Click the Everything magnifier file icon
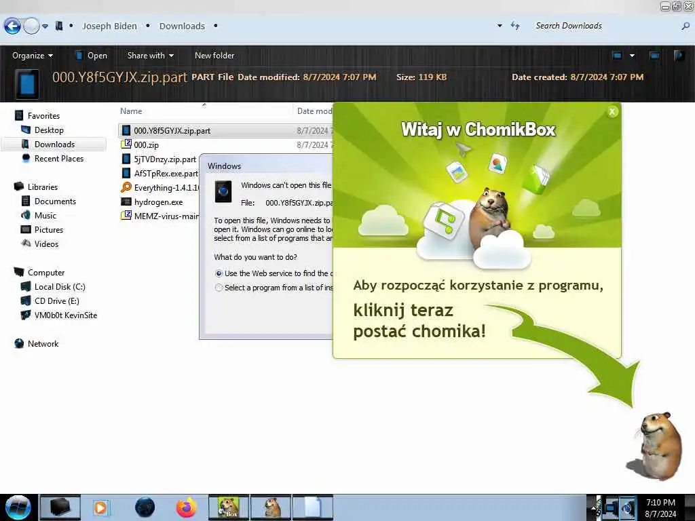Viewport: 695px width, 521px height. tap(126, 187)
